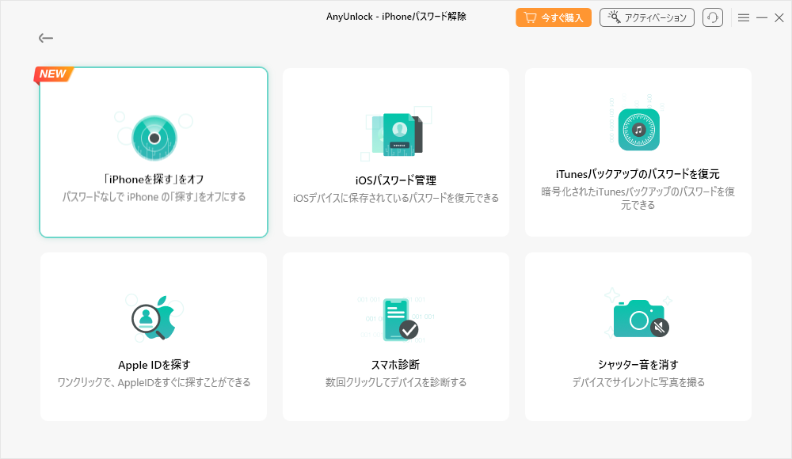Screen dimensions: 792x459
Task: Click the iTunes backup music dial icon
Action: [638, 129]
